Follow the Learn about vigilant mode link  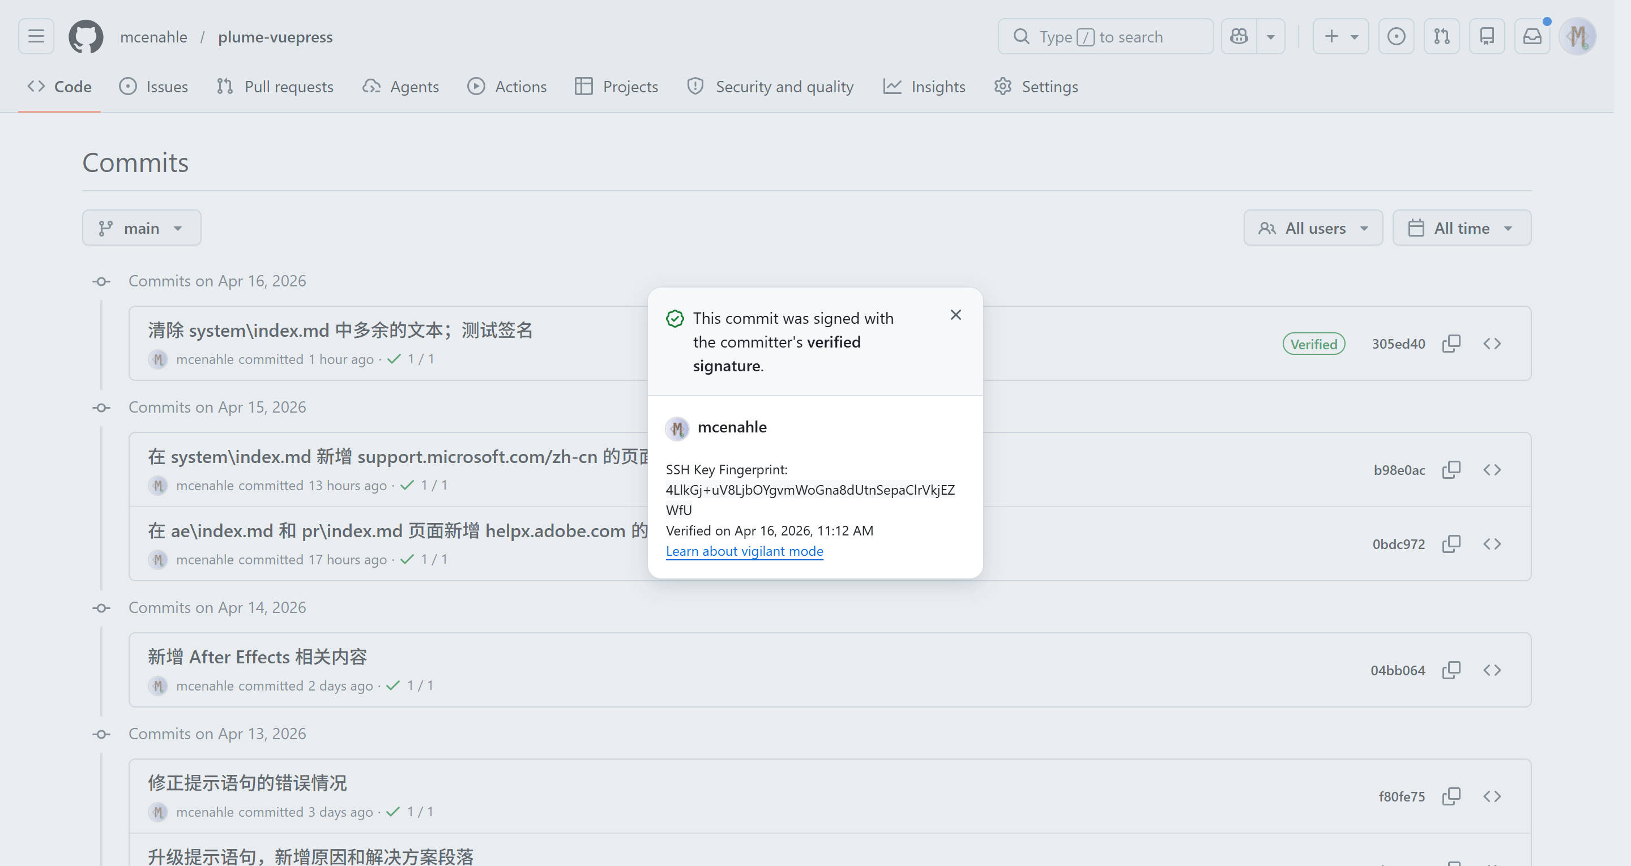pyautogui.click(x=744, y=551)
